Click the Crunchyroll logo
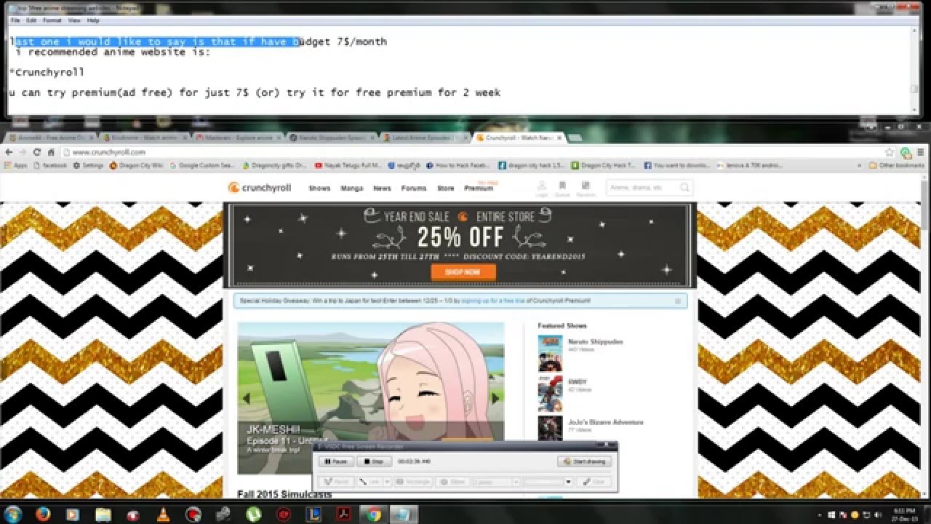Screen dimensions: 931x524 (x=260, y=188)
